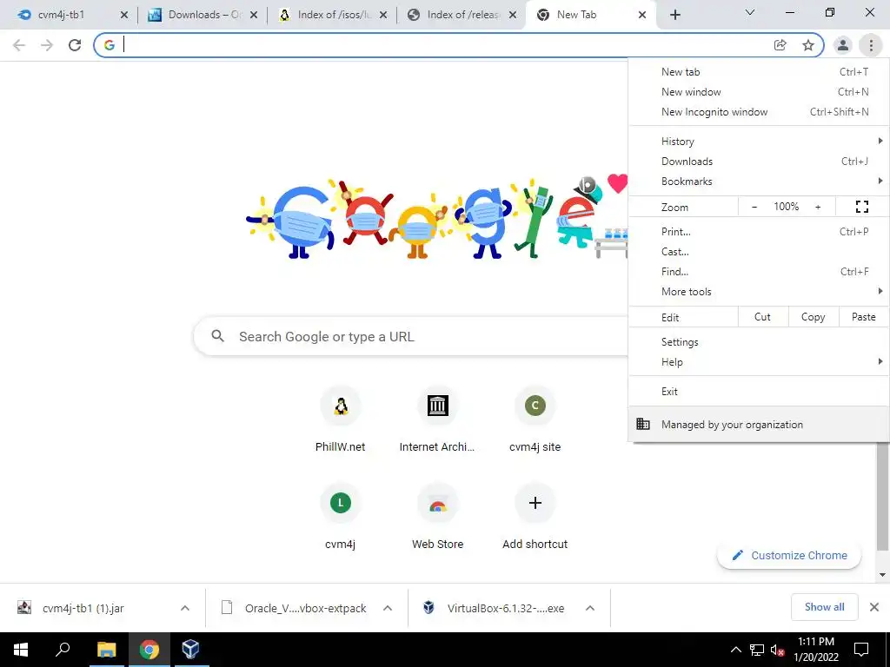The image size is (890, 667).
Task: Open Settings from Chrome menu
Action: (759, 342)
